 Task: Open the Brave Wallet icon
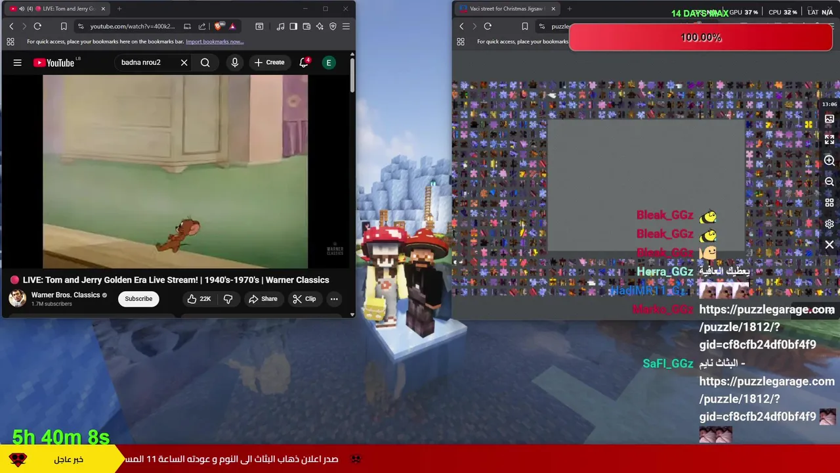coord(306,26)
